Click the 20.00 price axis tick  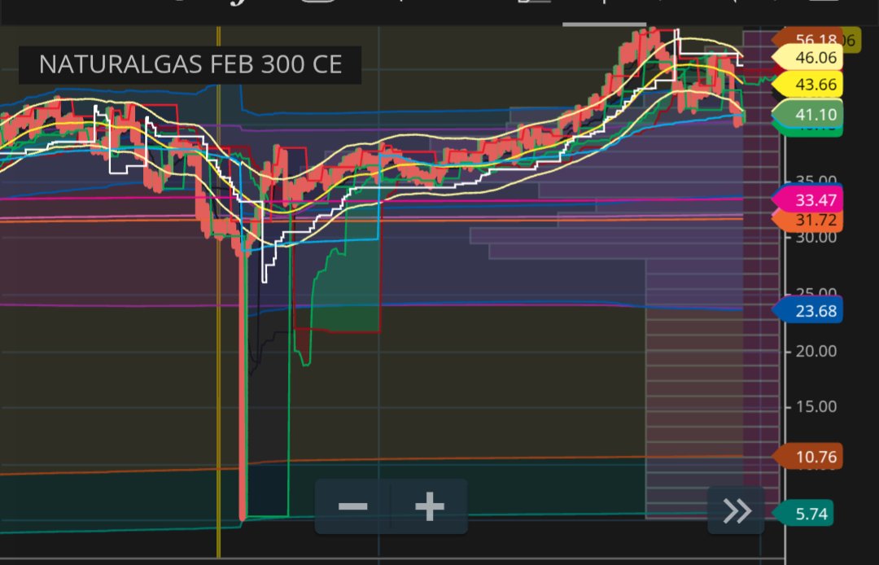point(816,352)
